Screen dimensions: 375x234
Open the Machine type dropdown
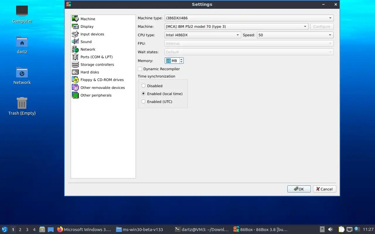pos(249,18)
